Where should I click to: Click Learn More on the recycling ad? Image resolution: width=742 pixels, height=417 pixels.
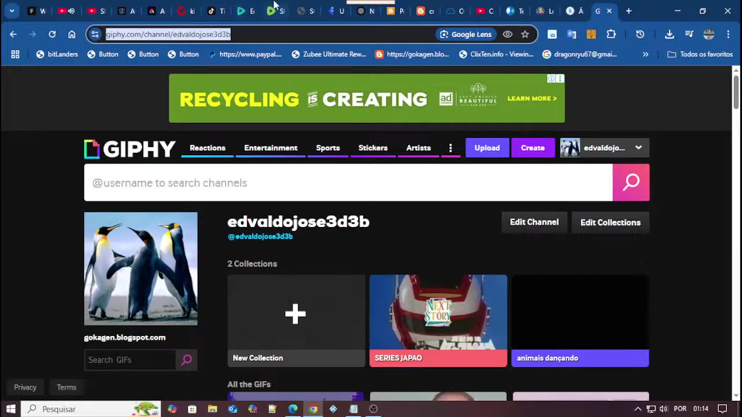[532, 98]
